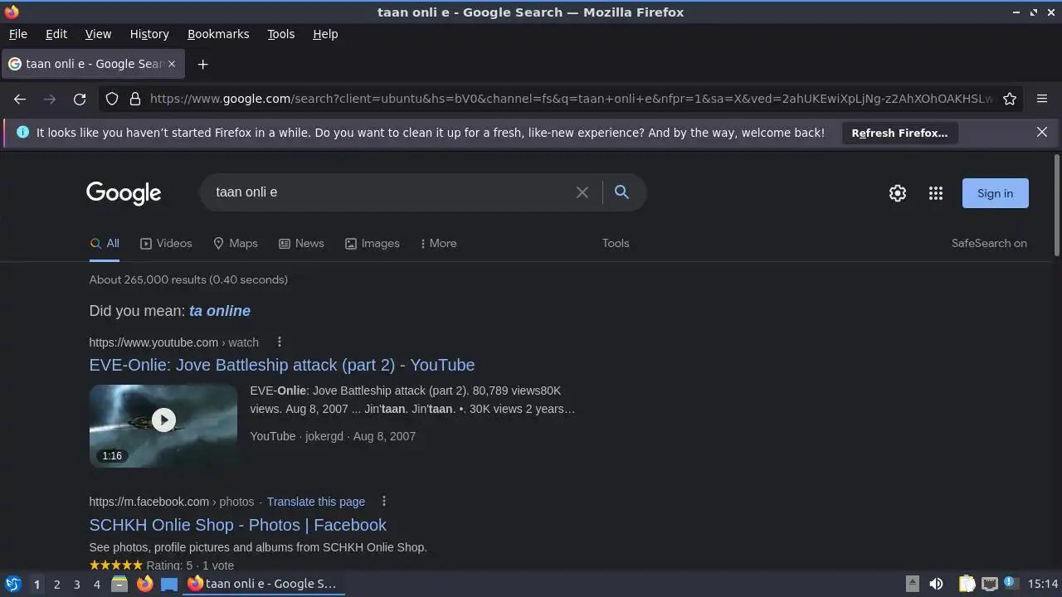
Task: Switch to the News results tab
Action: pos(301,243)
